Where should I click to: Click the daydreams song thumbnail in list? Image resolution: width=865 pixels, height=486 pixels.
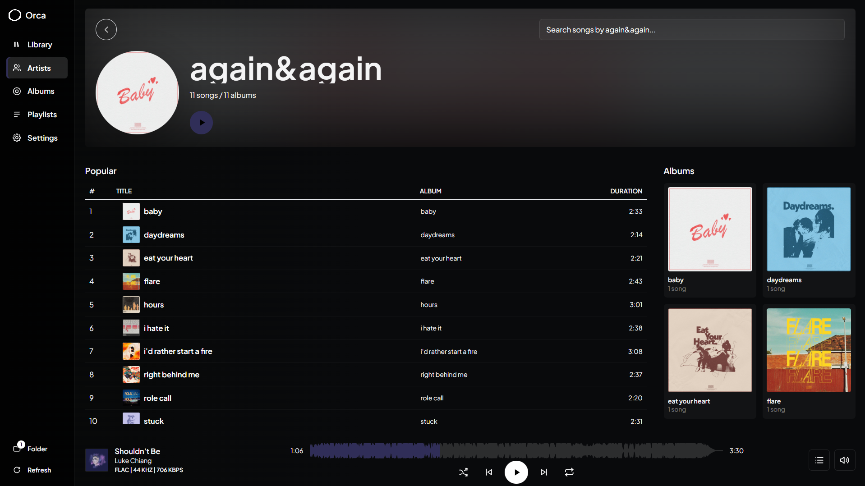click(131, 235)
